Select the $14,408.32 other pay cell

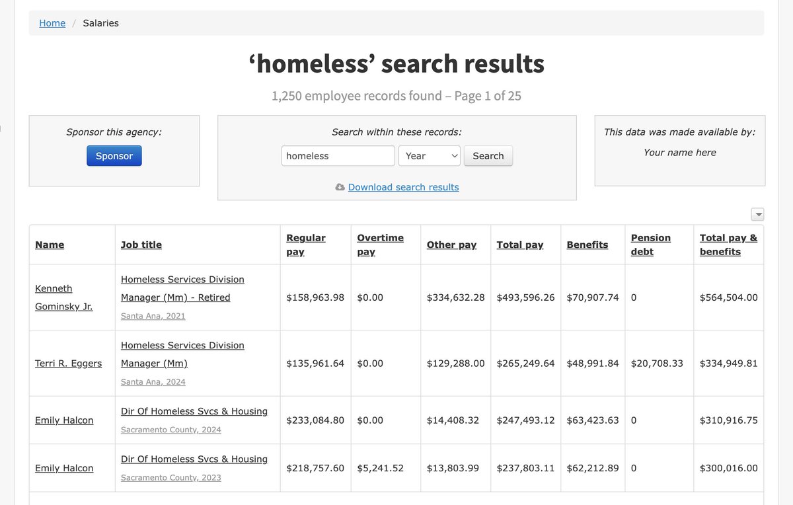[453, 420]
